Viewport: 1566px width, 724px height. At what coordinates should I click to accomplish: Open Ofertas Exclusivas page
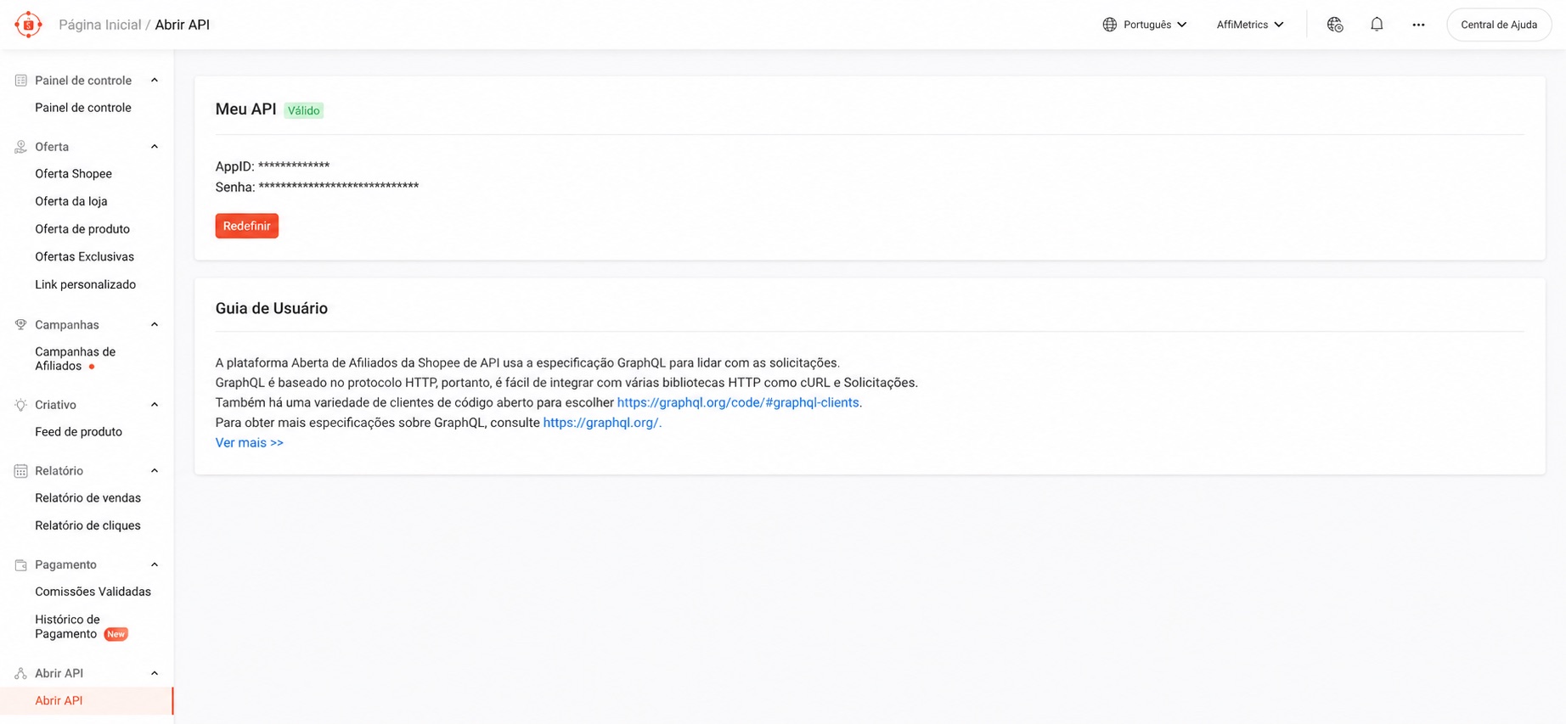point(84,256)
